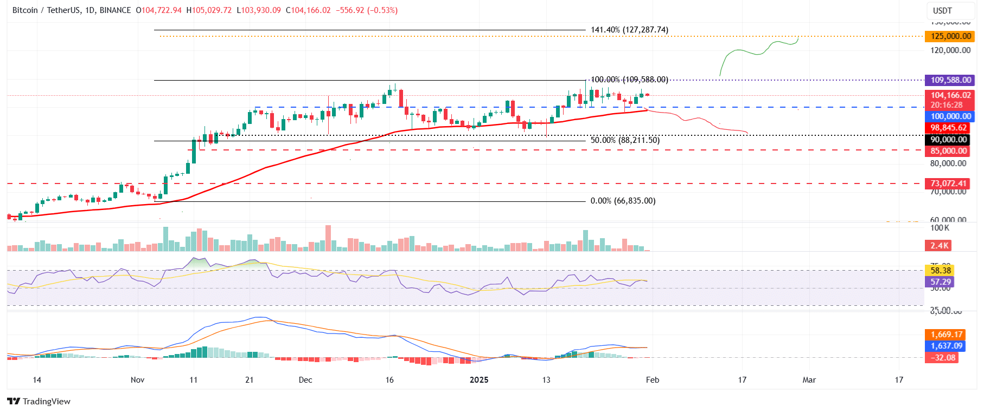Viewport: 984px width, 413px height.
Task: Click the 141.40% Fibonacci level label
Action: point(629,30)
